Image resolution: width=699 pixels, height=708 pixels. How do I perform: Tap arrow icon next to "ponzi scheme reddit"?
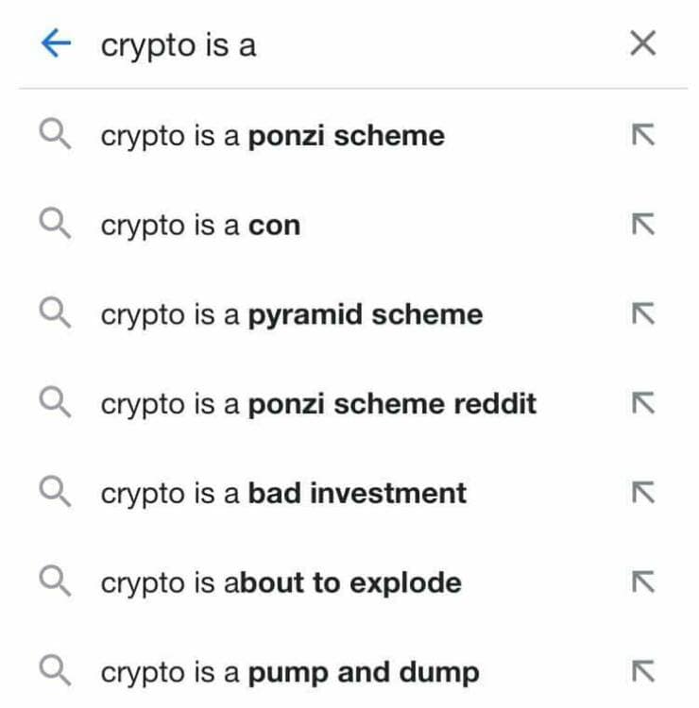pyautogui.click(x=642, y=404)
